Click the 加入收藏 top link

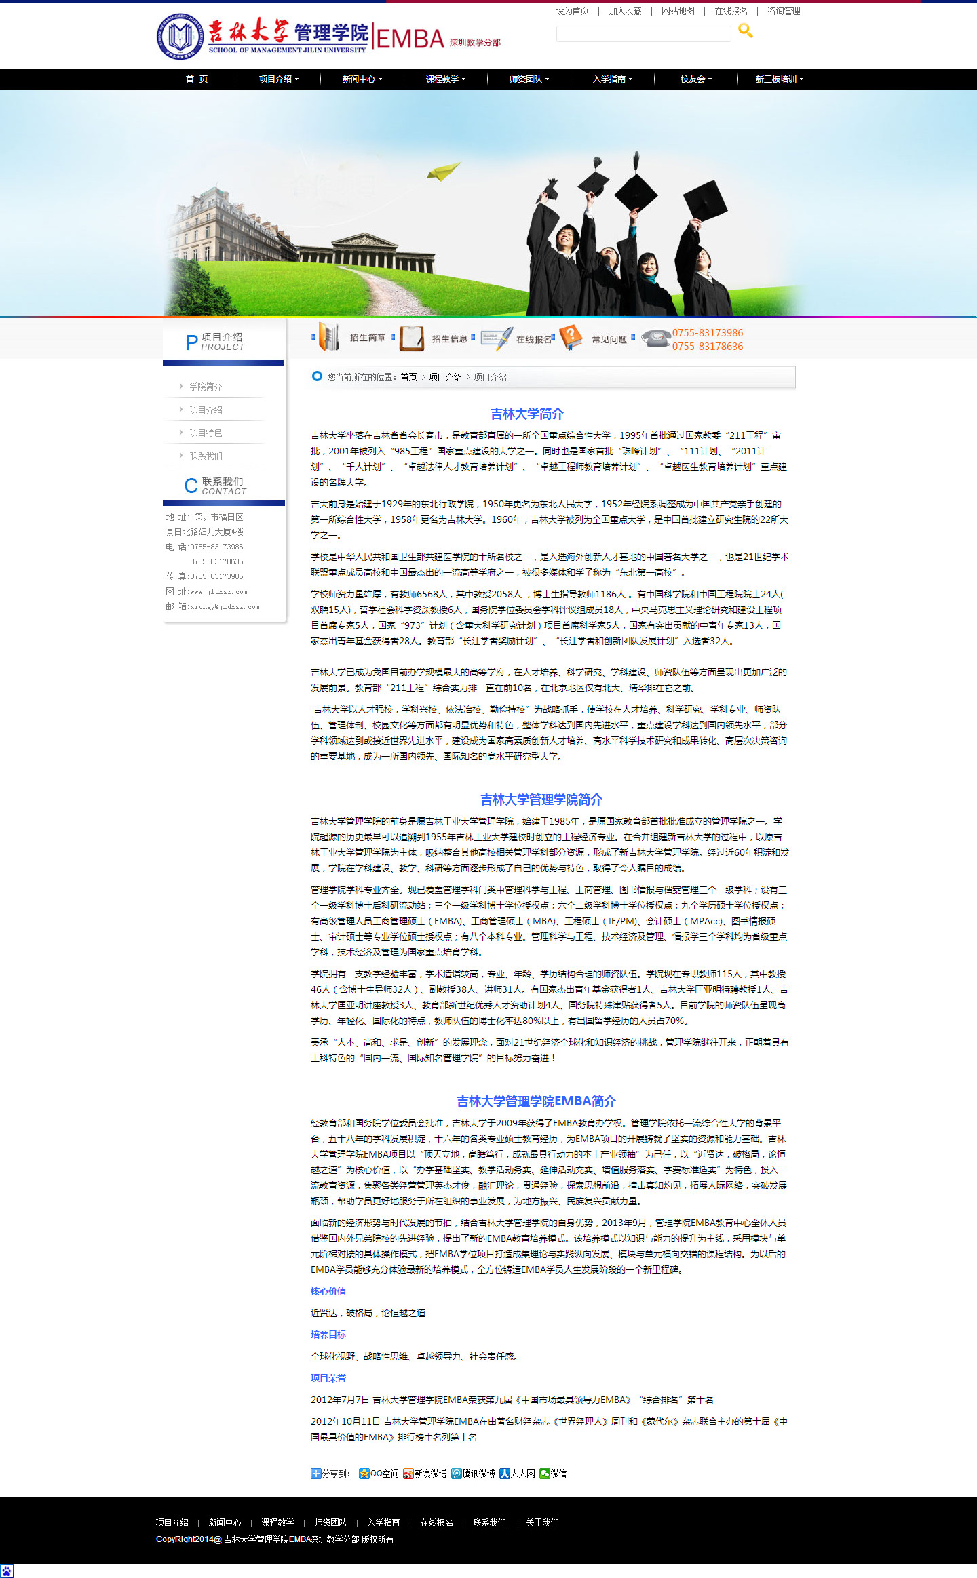pos(625,11)
